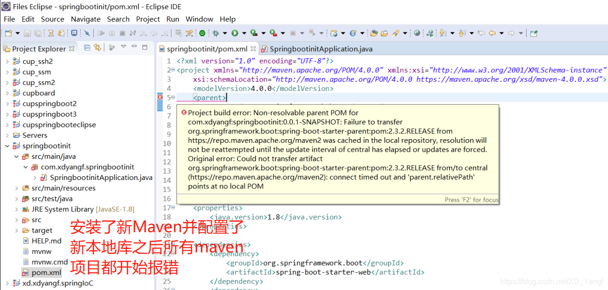The height and width of the screenshot is (290, 608).
Task: Click the error marker beside line 5
Action: click(x=160, y=97)
